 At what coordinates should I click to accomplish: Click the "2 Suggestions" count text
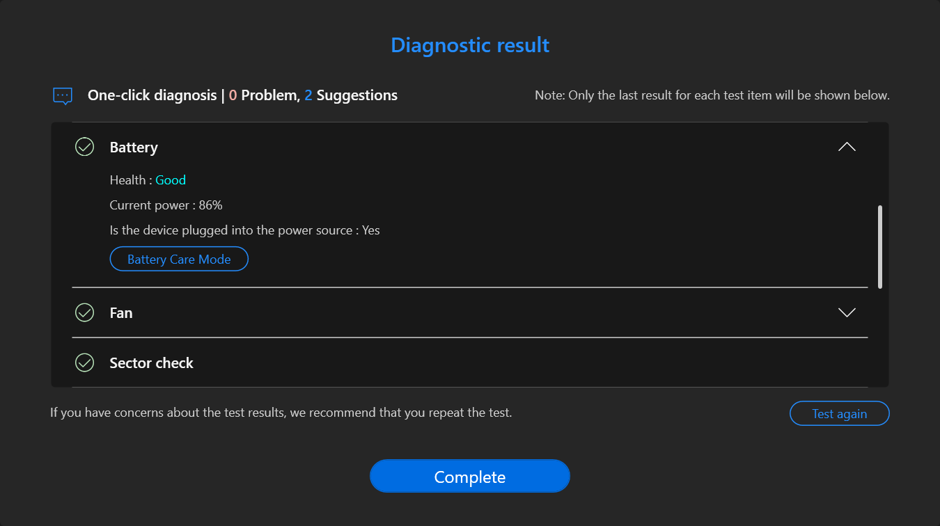coord(351,95)
